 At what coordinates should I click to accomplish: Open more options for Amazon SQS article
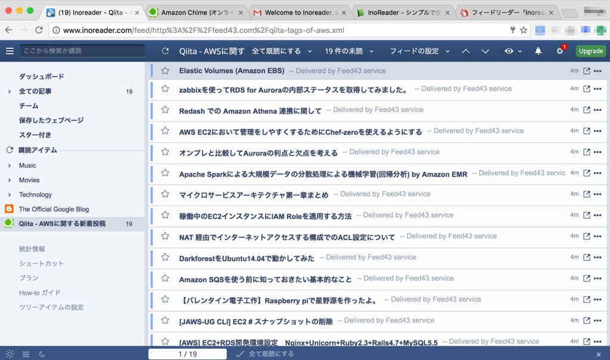click(598, 278)
